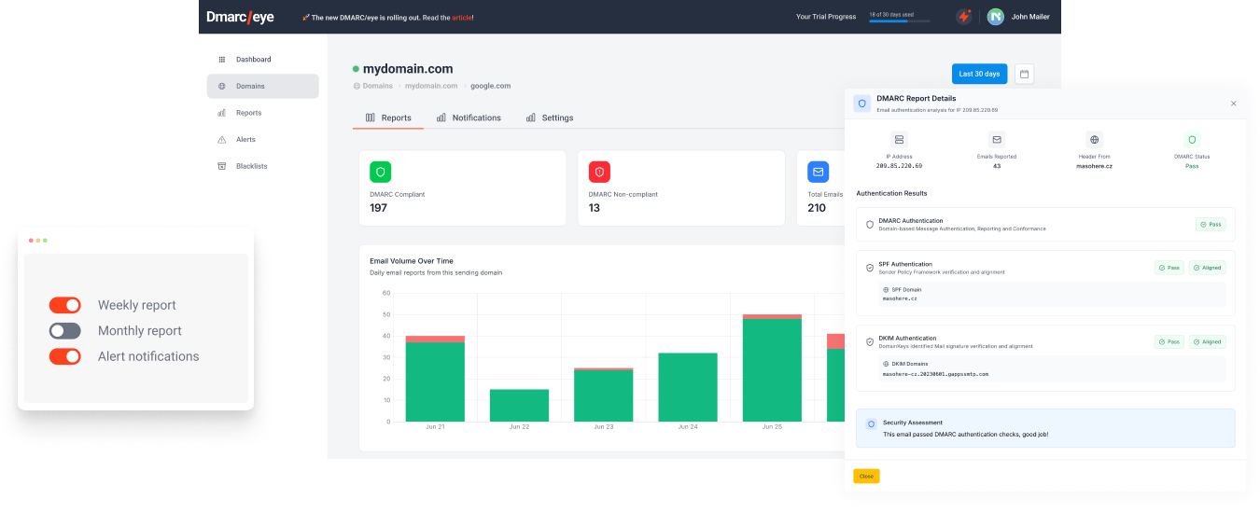Click the yellow Close button

(866, 476)
